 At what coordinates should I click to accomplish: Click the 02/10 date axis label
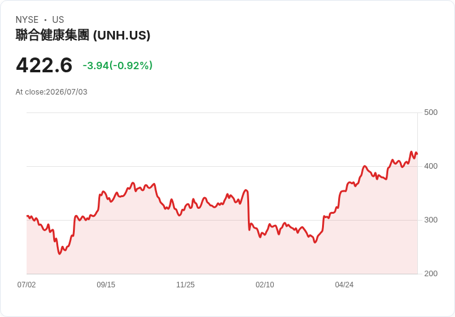tap(265, 285)
